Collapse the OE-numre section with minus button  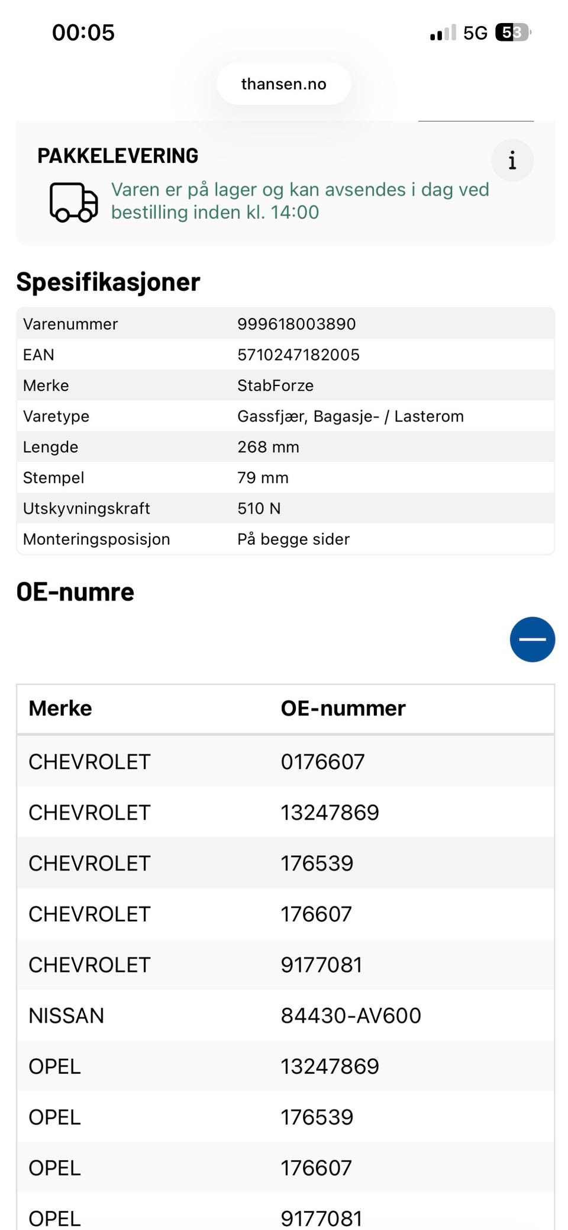coord(532,640)
